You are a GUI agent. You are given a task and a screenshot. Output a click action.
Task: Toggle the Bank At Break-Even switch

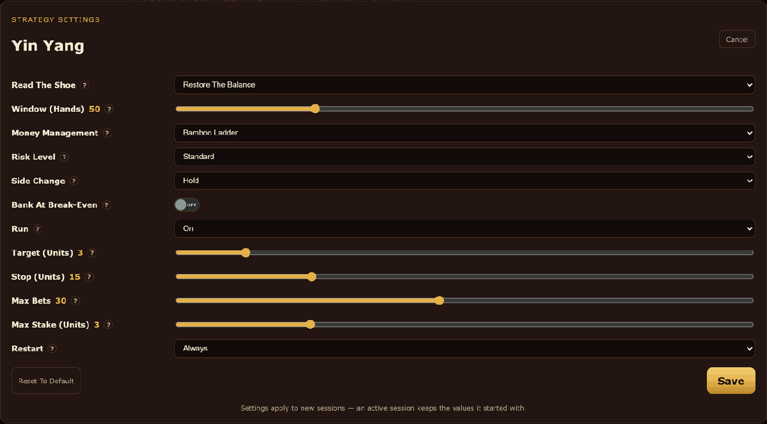pyautogui.click(x=187, y=205)
